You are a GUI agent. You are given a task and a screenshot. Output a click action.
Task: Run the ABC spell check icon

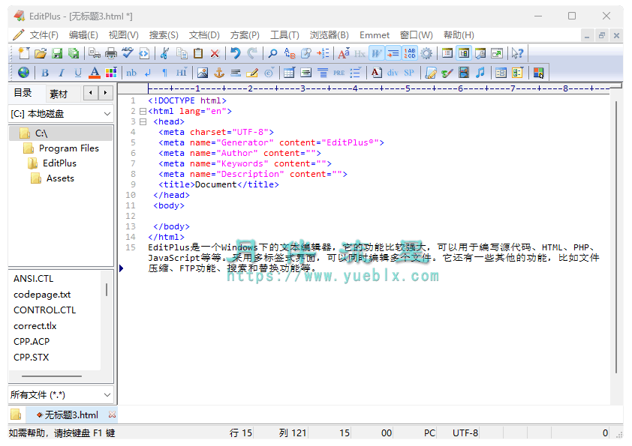128,53
